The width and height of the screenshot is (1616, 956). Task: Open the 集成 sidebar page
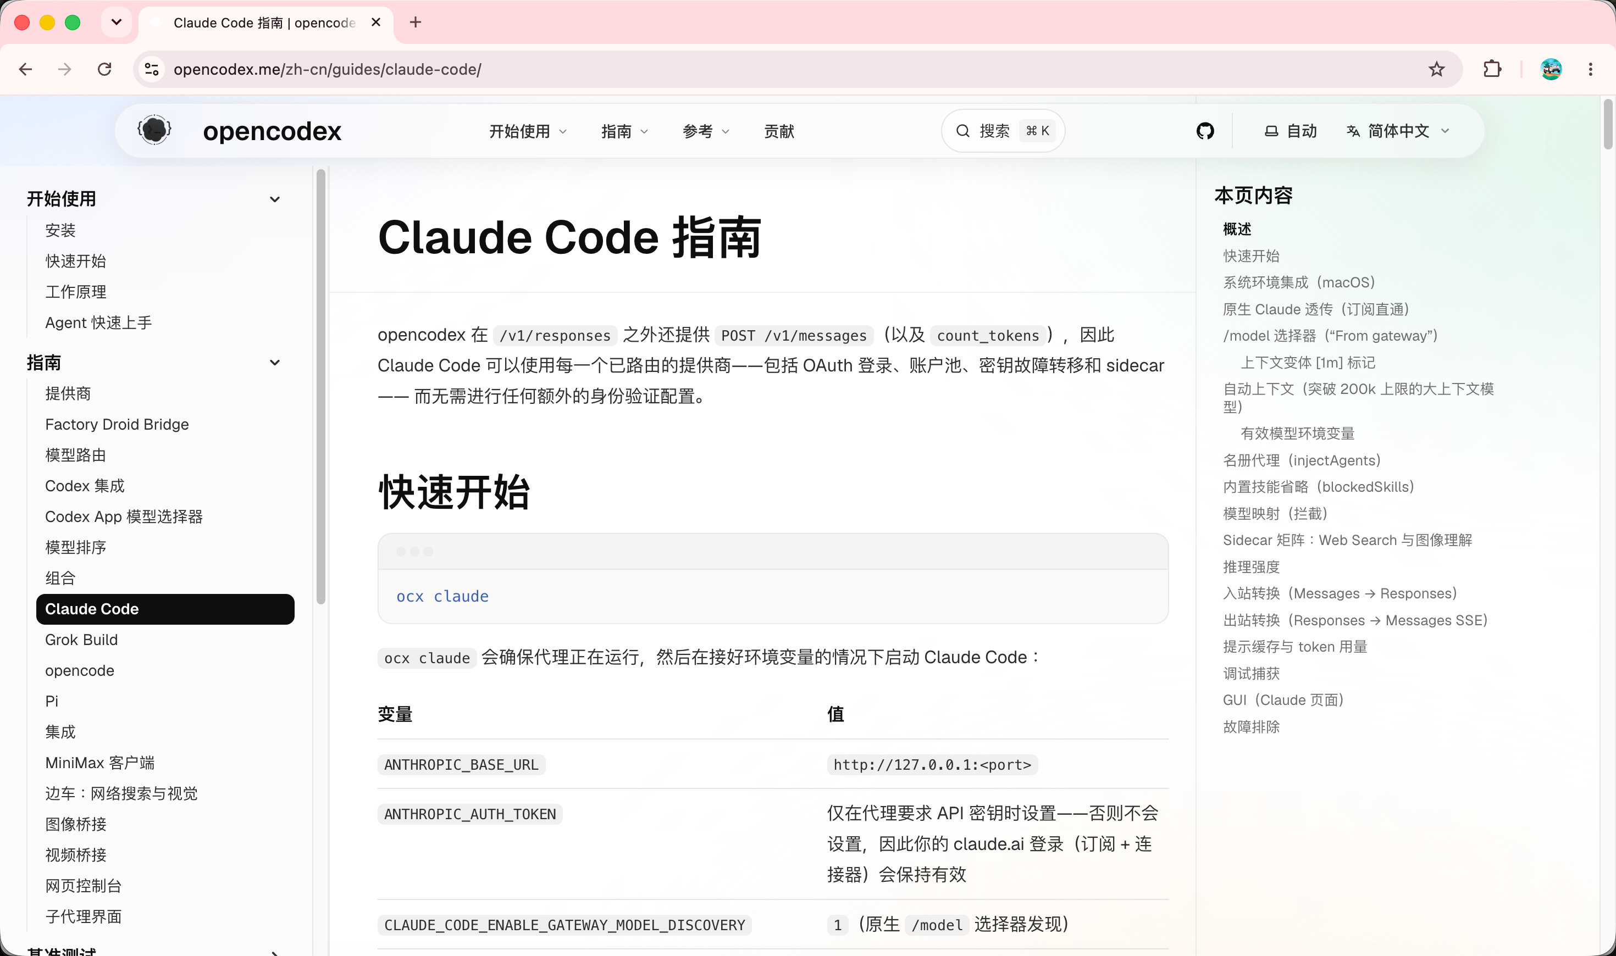coord(60,732)
